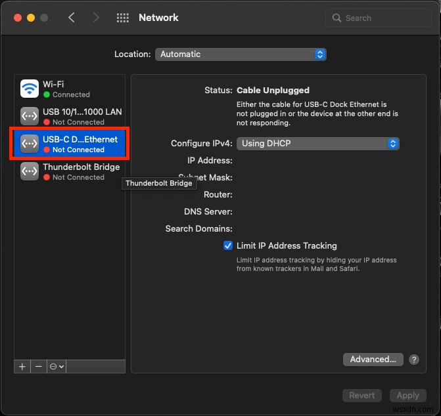Click the DNS Server: label
Image resolution: width=441 pixels, height=416 pixels.
coord(208,212)
